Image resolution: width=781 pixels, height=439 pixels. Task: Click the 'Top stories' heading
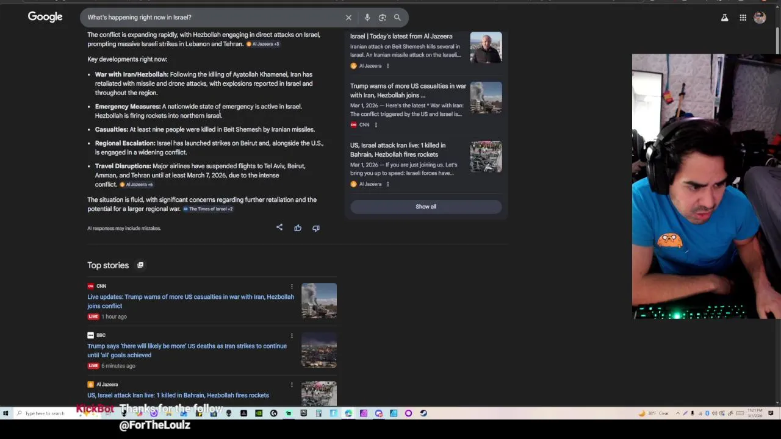108,265
